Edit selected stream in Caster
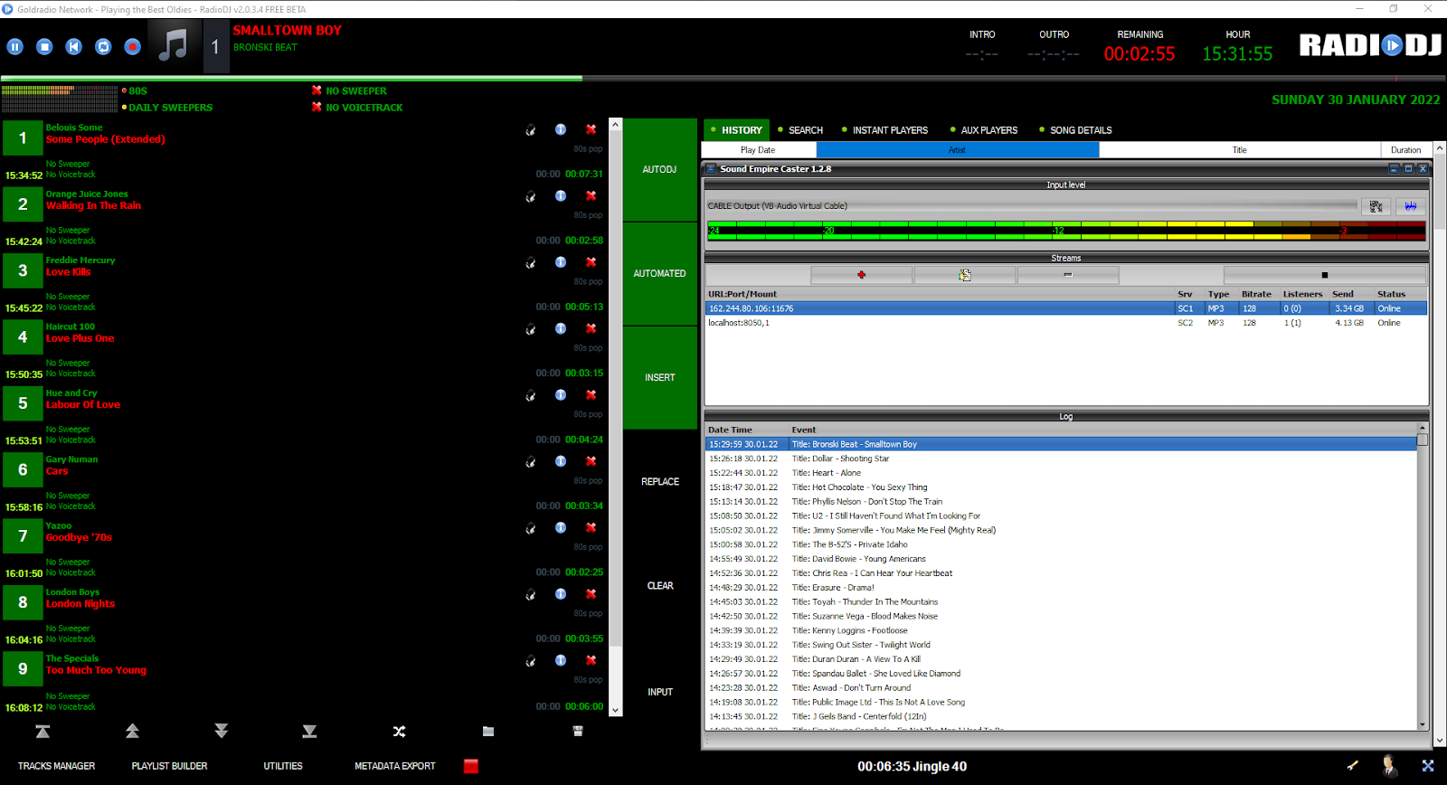The width and height of the screenshot is (1447, 785). click(x=965, y=275)
